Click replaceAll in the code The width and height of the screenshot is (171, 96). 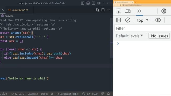(x=25, y=37)
